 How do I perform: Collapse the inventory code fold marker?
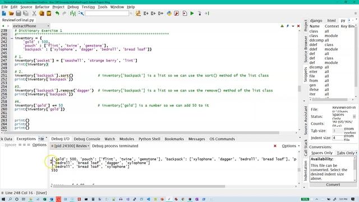12,38
